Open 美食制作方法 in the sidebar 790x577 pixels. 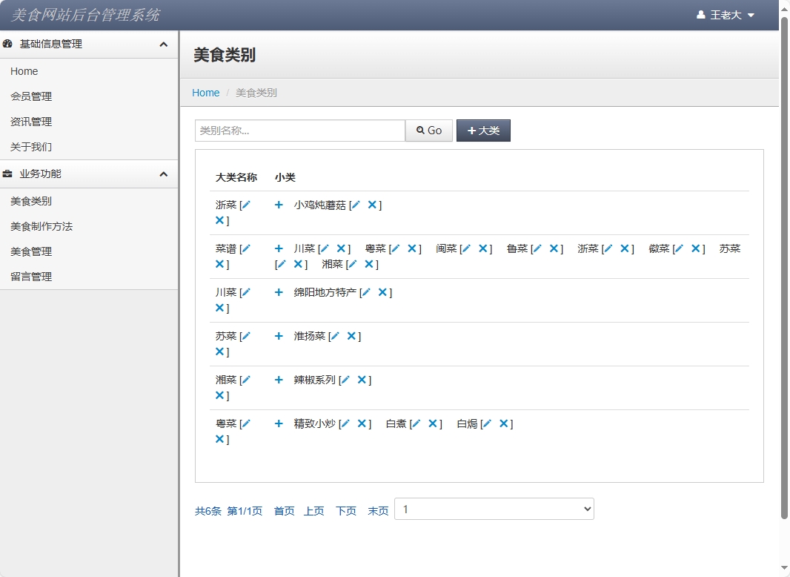(42, 226)
